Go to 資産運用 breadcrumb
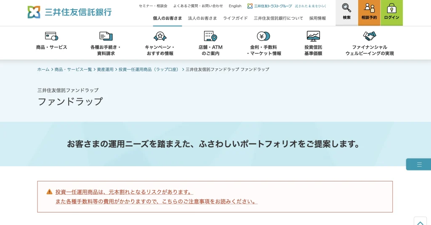This screenshot has width=431, height=225. coord(105,69)
